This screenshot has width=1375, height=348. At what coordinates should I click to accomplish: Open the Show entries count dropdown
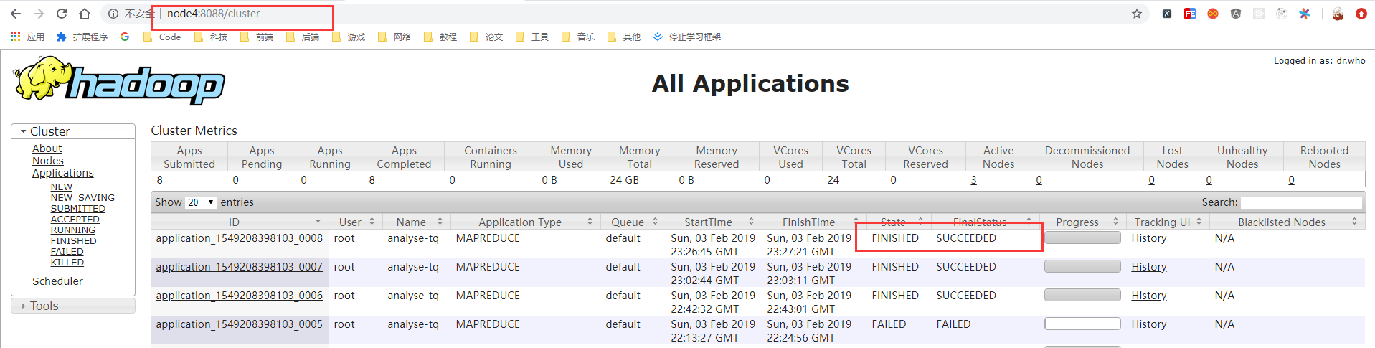coord(201,202)
